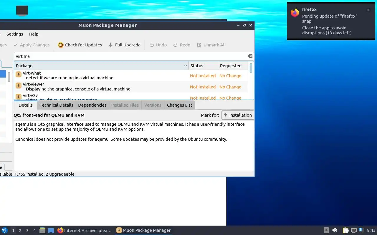This screenshot has height=235, width=377.
Task: Open the Help menu
Action: coord(34,34)
